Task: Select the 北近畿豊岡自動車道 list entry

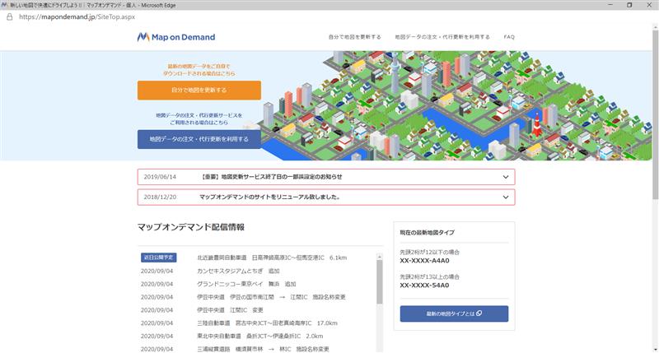Action: (272, 258)
